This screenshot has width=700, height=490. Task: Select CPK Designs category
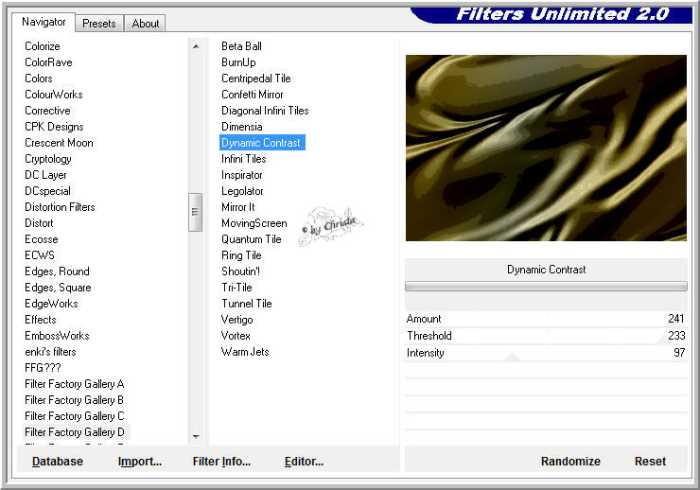click(x=54, y=127)
